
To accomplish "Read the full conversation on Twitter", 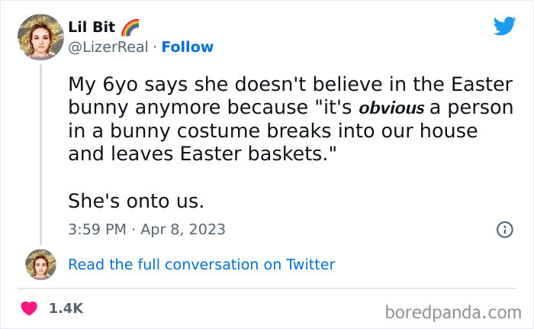I will click(201, 265).
